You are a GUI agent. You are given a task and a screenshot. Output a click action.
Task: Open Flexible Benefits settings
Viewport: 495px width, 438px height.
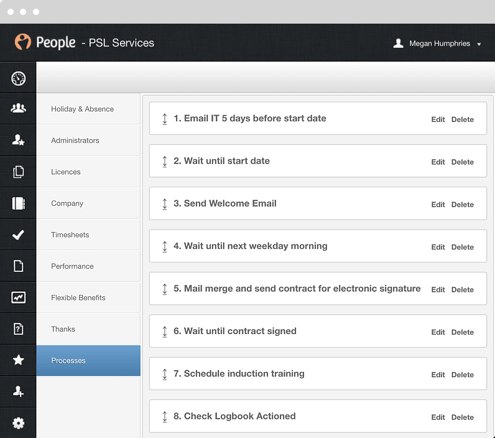point(88,297)
